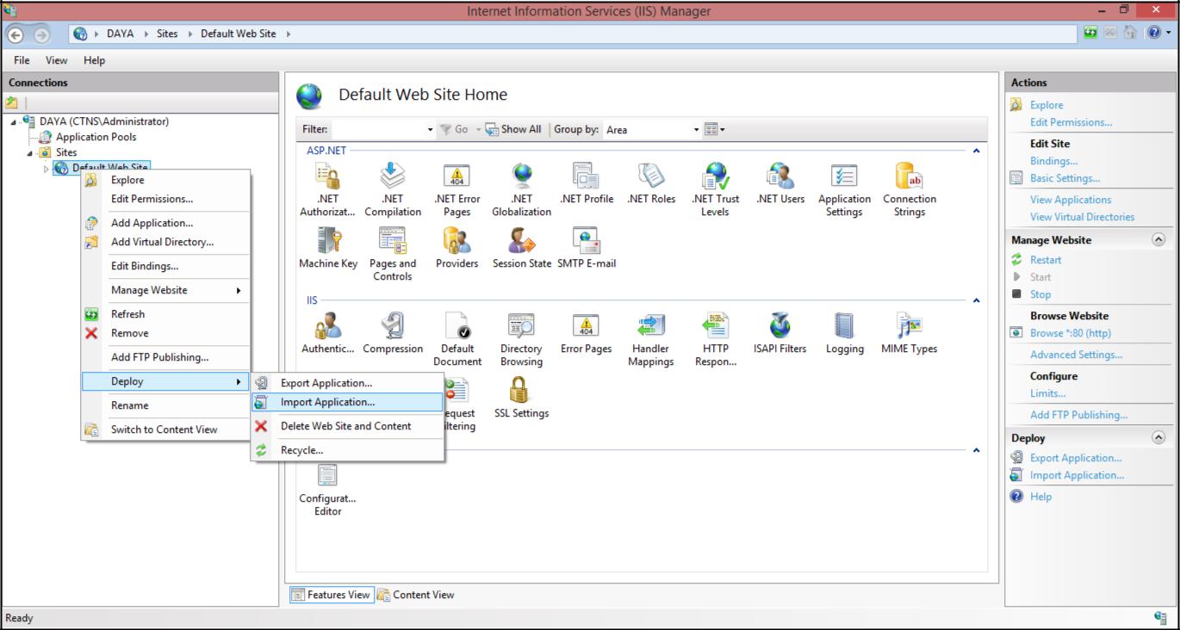
Task: Collapse the Deploy actions section
Action: [x=1158, y=438]
